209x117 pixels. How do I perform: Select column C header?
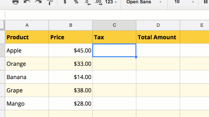click(x=114, y=25)
